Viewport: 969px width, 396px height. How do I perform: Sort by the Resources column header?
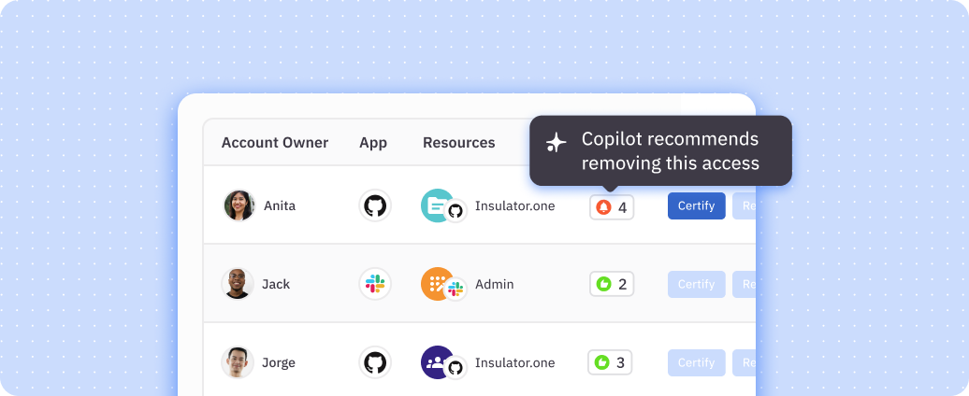pos(458,143)
